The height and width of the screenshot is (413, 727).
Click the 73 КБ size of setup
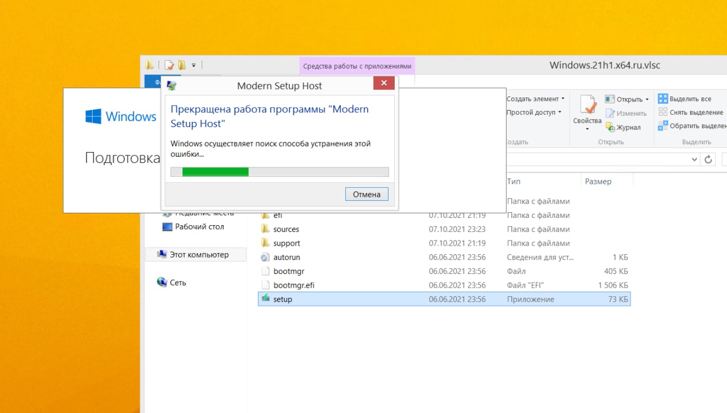pos(618,299)
